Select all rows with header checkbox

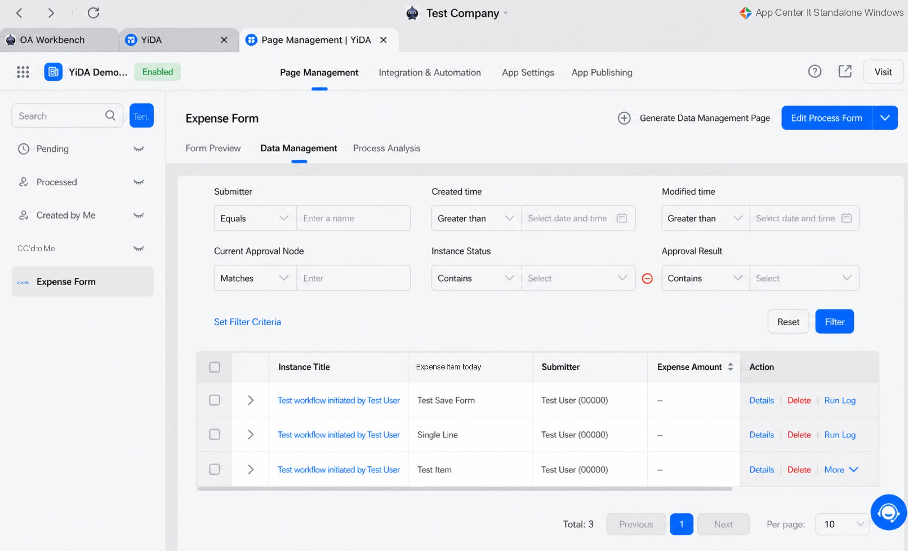[215, 367]
